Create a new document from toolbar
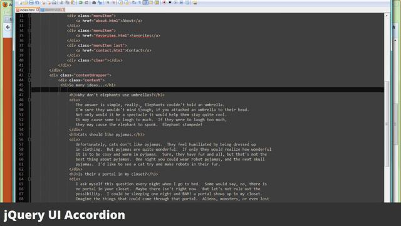The width and height of the screenshot is (401, 226). pyautogui.click(x=21, y=3)
